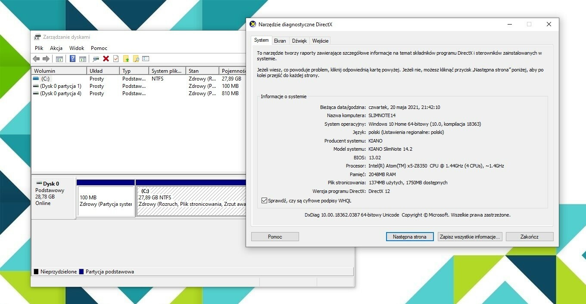Click the 27,89 GB capacity cell
This screenshot has height=304, width=586.
[x=231, y=79]
